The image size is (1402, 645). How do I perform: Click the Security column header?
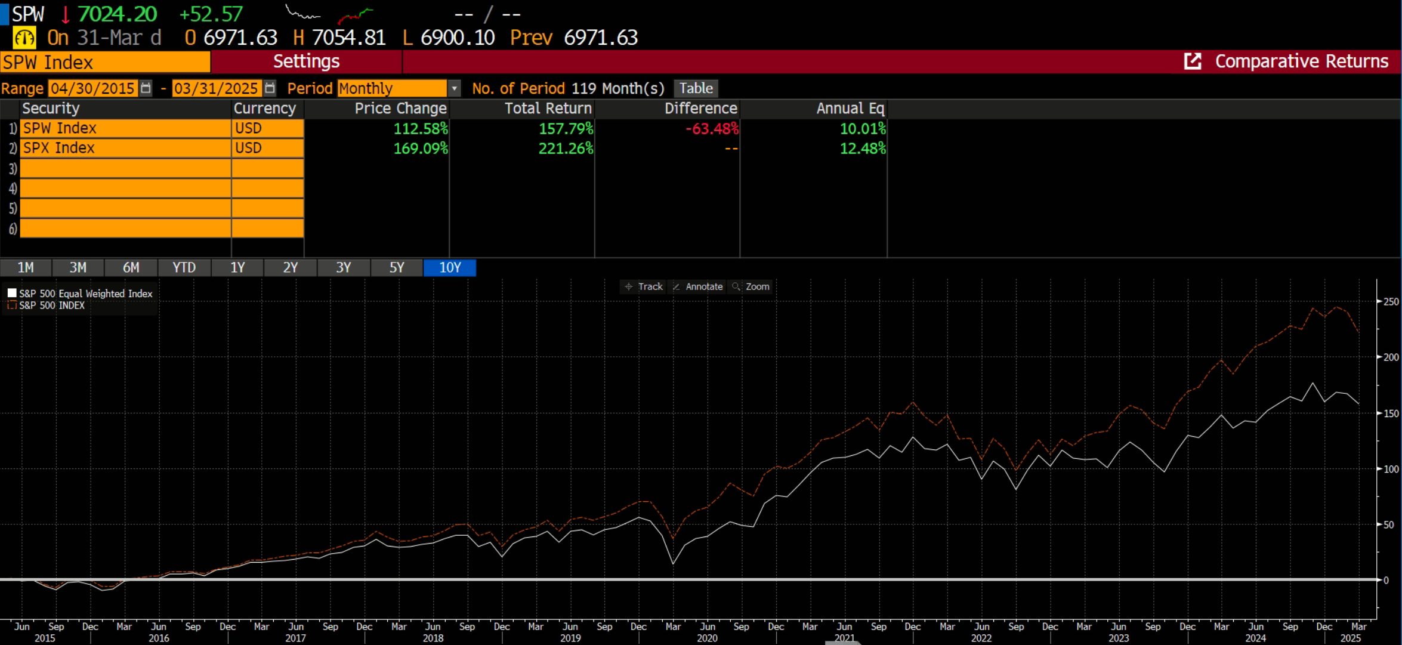51,109
